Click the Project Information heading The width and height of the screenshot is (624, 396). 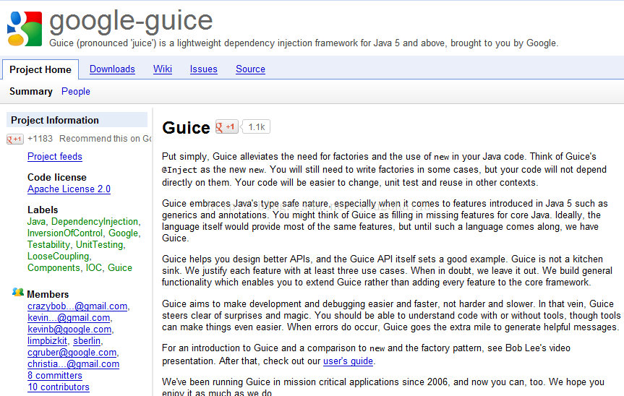55,120
